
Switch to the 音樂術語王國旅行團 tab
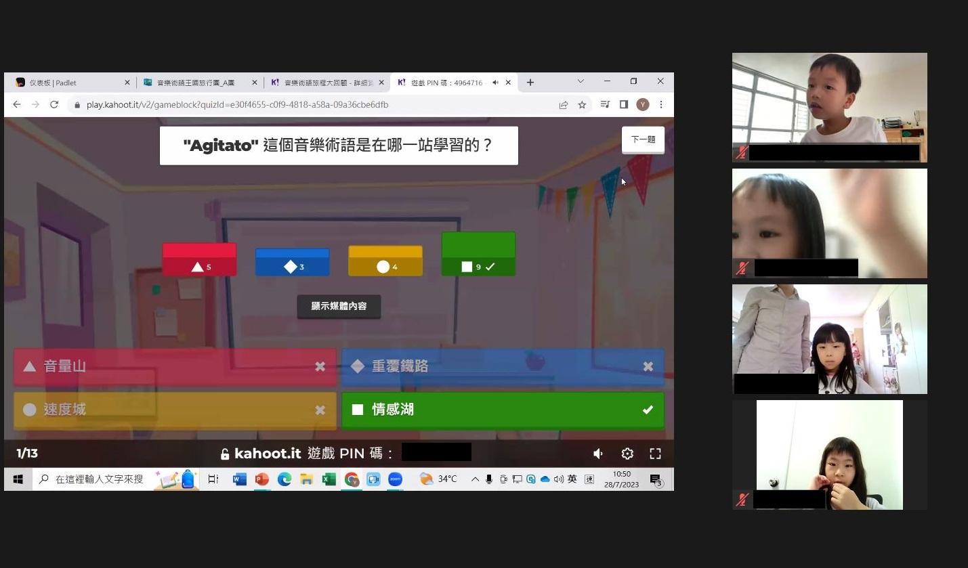click(196, 83)
